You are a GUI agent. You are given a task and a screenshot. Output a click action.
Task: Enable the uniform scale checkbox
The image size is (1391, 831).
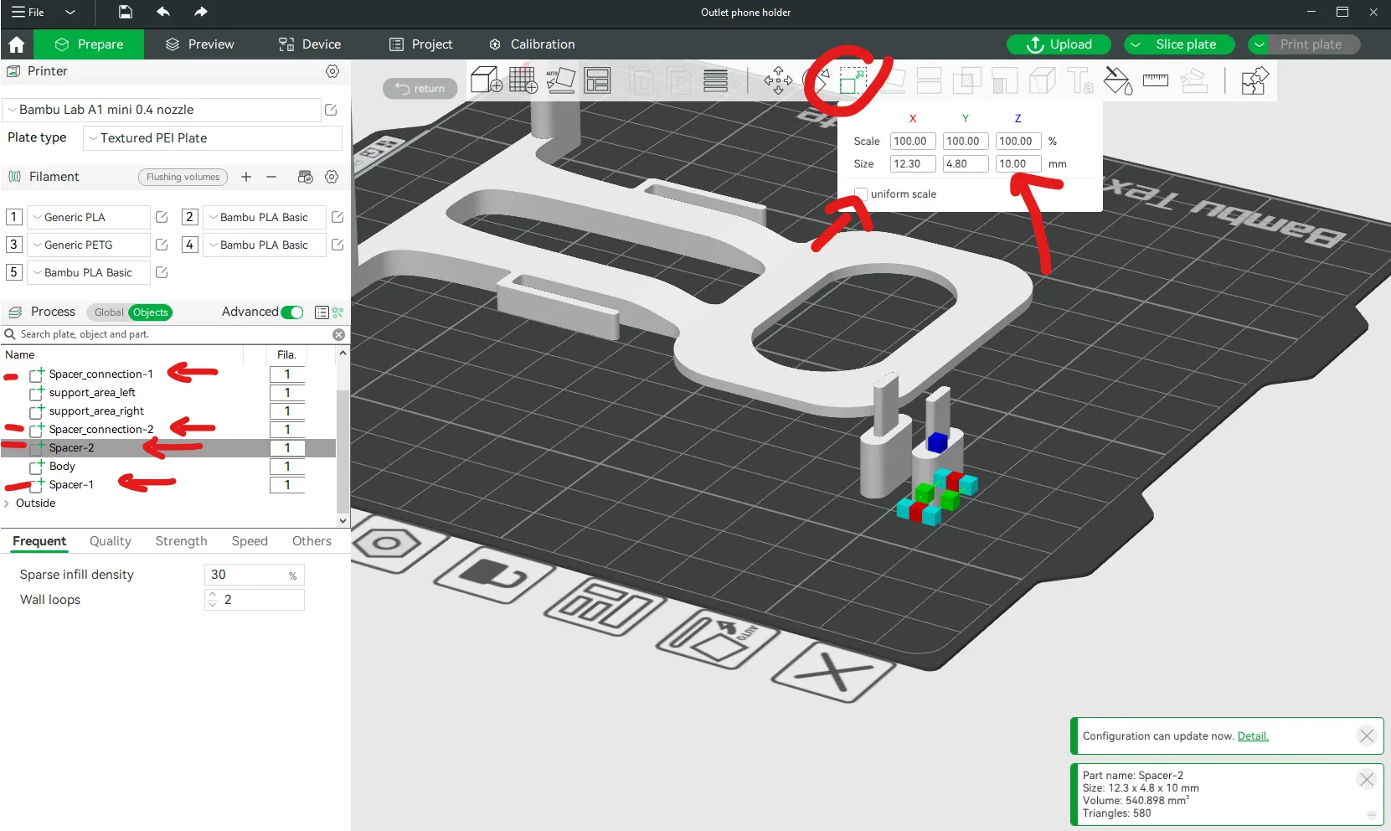pyautogui.click(x=860, y=194)
